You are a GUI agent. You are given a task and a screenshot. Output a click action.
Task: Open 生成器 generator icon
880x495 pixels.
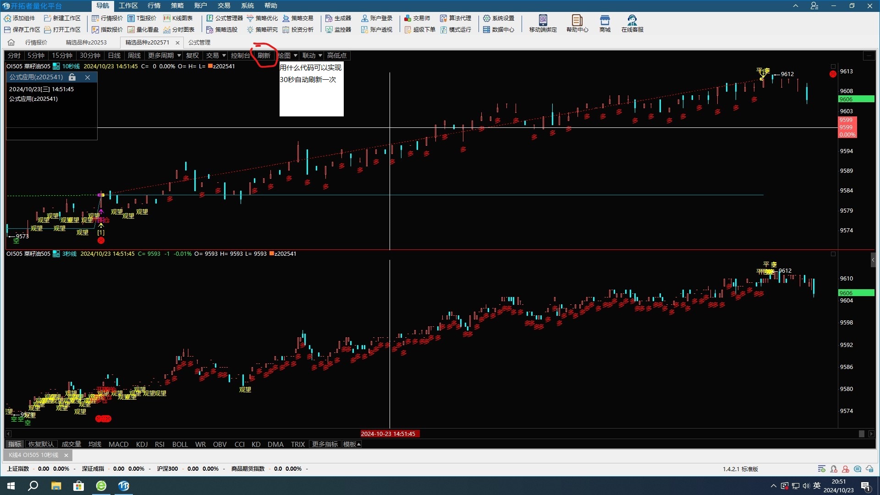point(329,18)
